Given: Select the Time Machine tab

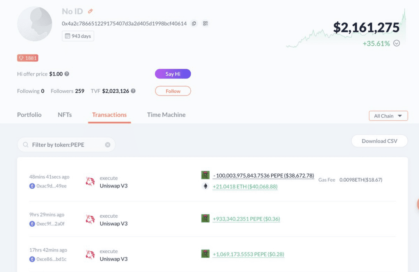Looking at the screenshot, I should [x=166, y=115].
